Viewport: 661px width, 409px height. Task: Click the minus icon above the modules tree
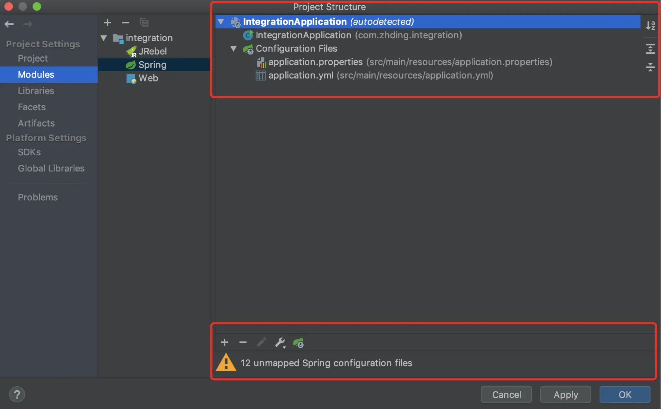point(126,23)
